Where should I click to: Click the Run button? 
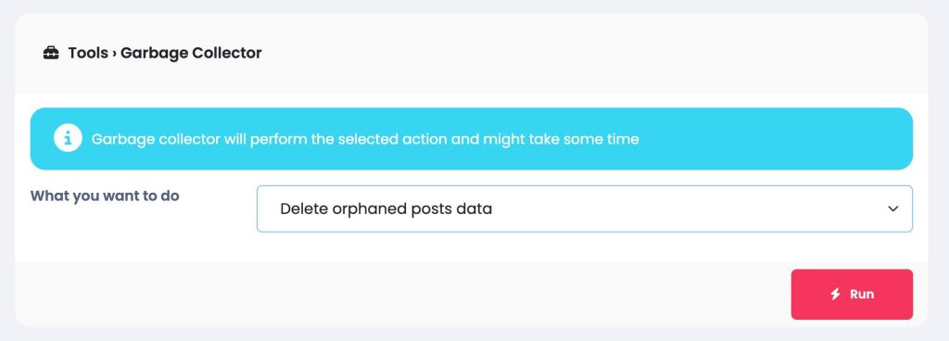click(852, 295)
